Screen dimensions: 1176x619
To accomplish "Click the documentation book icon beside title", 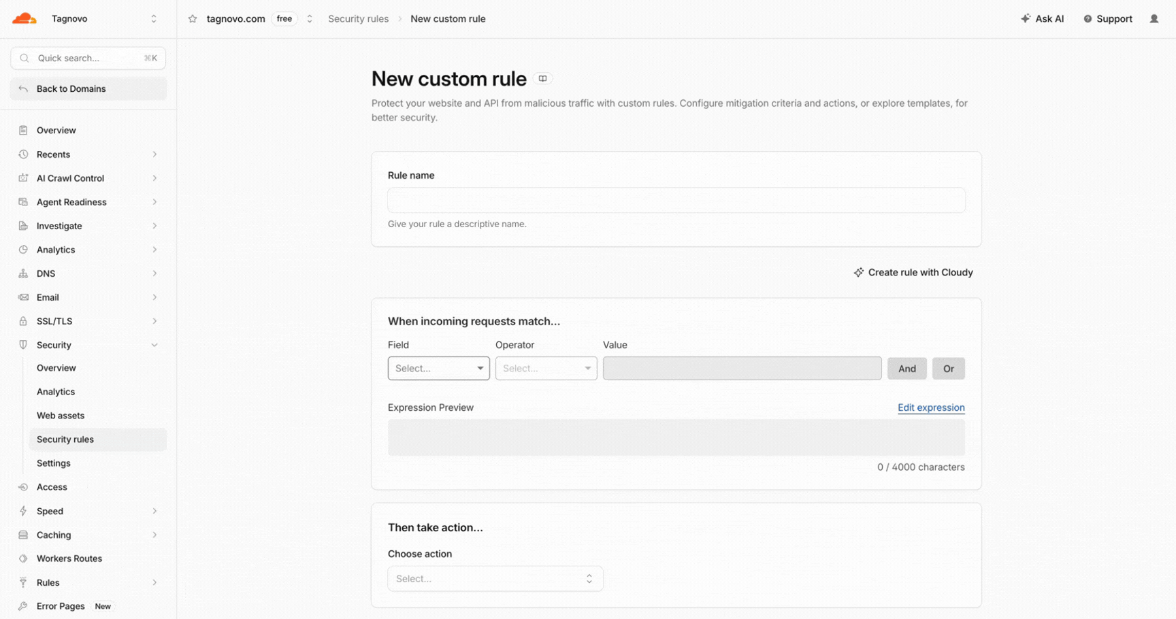I will [x=542, y=79].
